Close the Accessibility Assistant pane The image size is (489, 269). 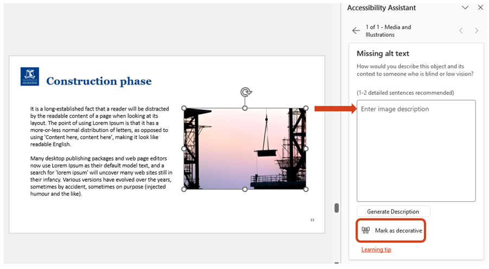click(480, 8)
